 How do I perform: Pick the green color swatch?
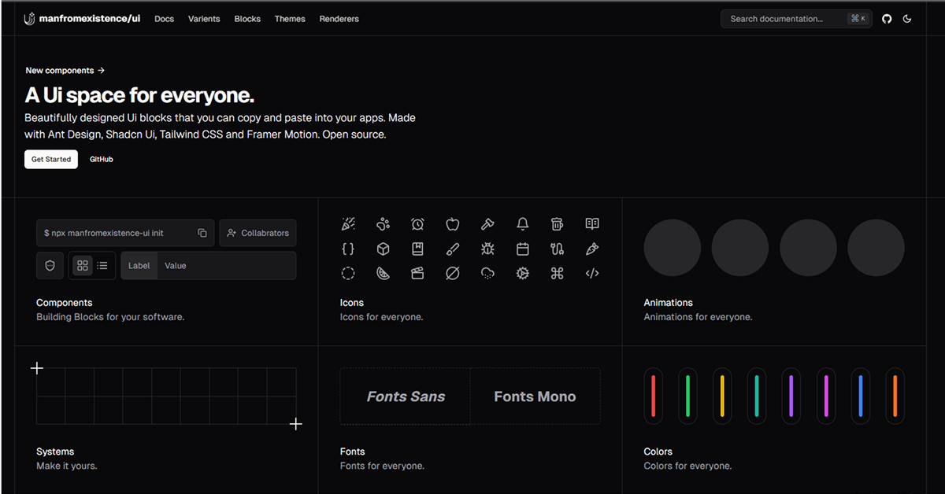click(687, 396)
